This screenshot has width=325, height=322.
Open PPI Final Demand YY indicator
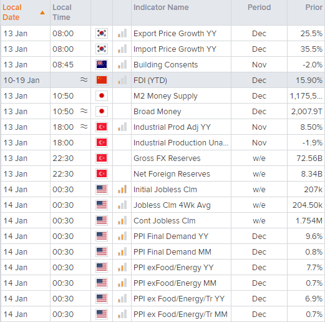(x=171, y=237)
